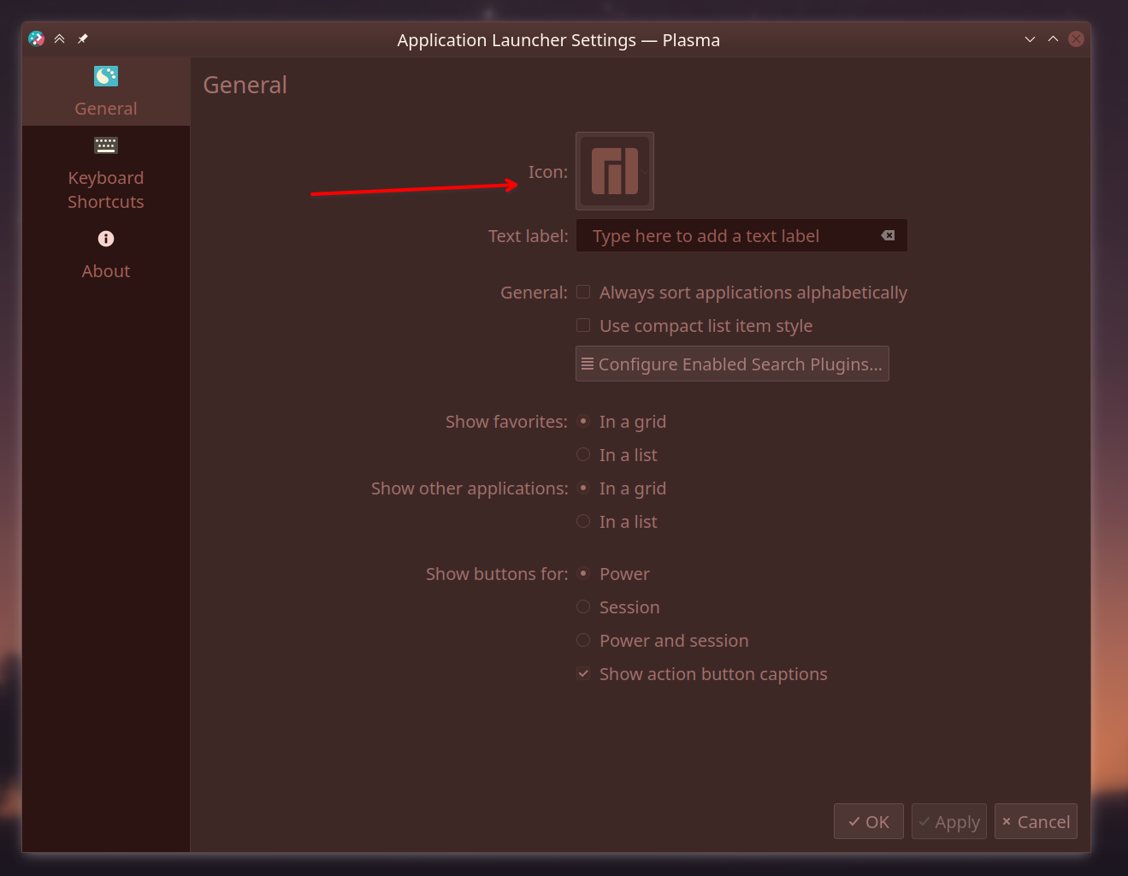The height and width of the screenshot is (876, 1128).
Task: Click the Manjaro launcher icon chooser button
Action: (x=615, y=171)
